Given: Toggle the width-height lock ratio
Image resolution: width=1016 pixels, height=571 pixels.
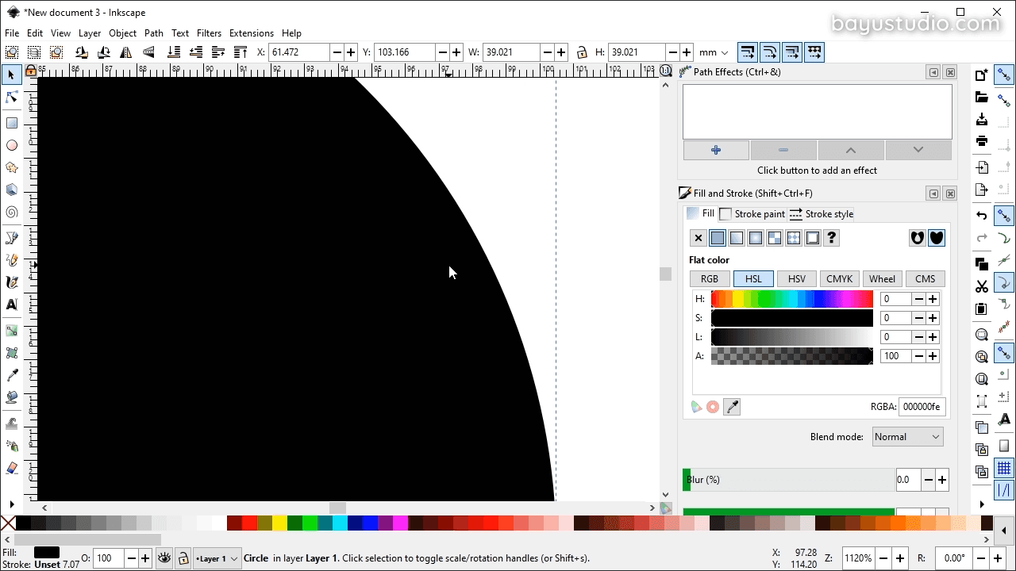Looking at the screenshot, I should pos(582,52).
